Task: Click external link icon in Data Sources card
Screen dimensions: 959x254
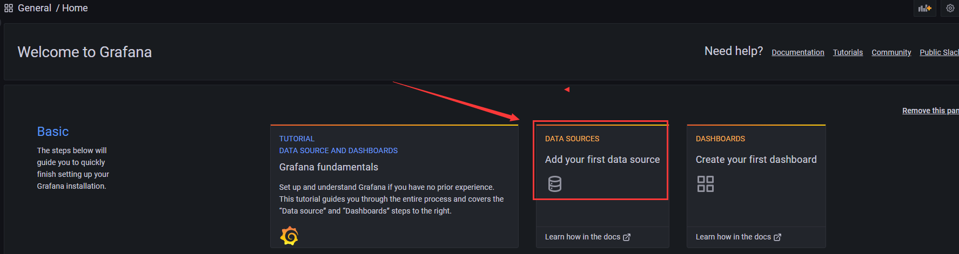Action: [627, 237]
